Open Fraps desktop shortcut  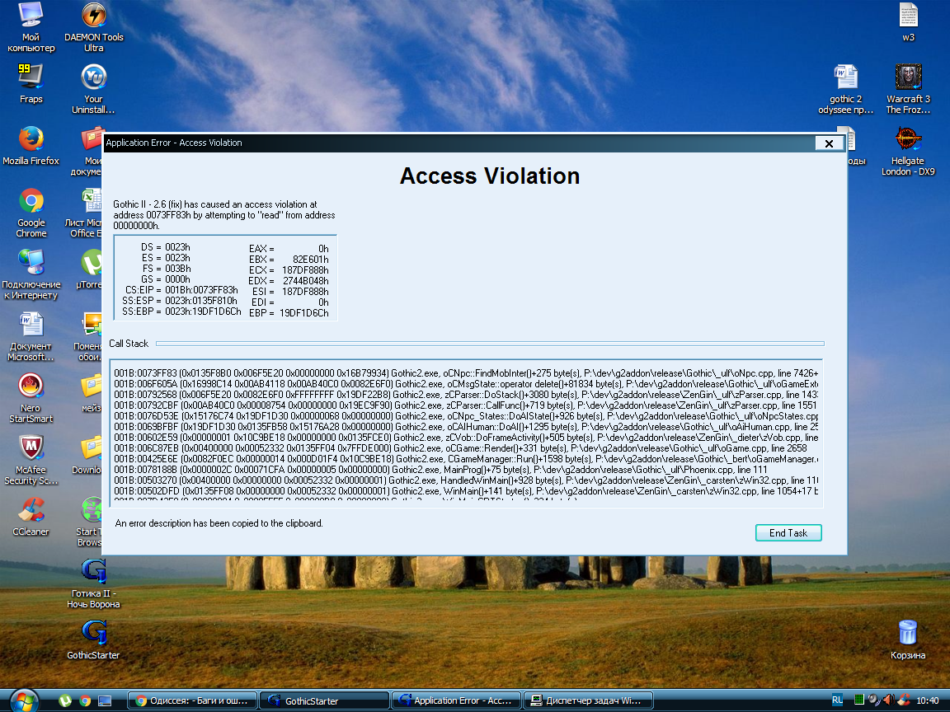[31, 83]
